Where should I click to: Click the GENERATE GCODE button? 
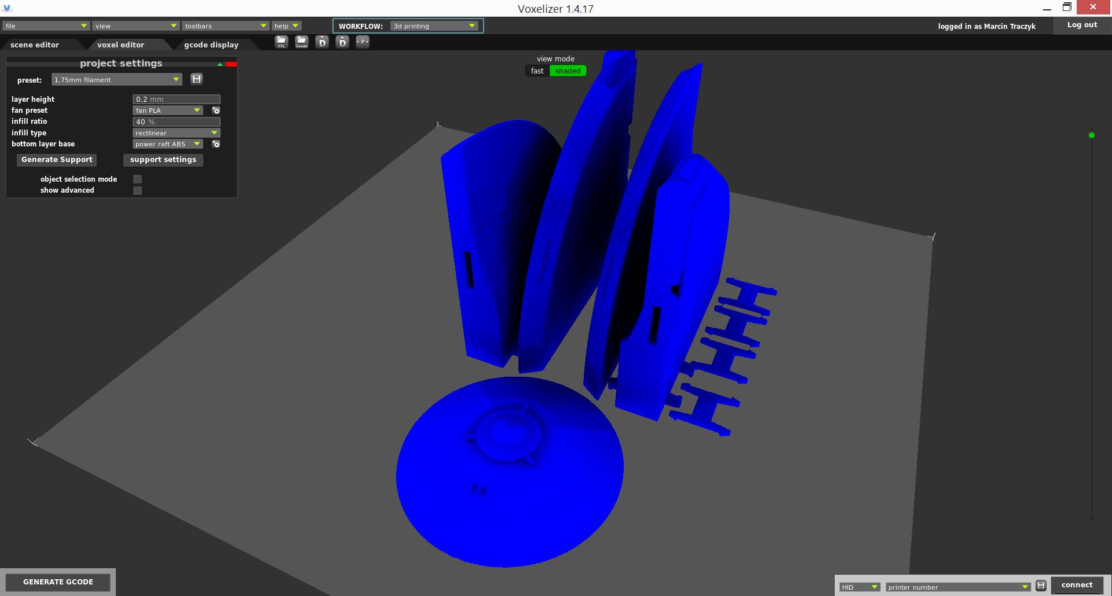[x=58, y=582]
